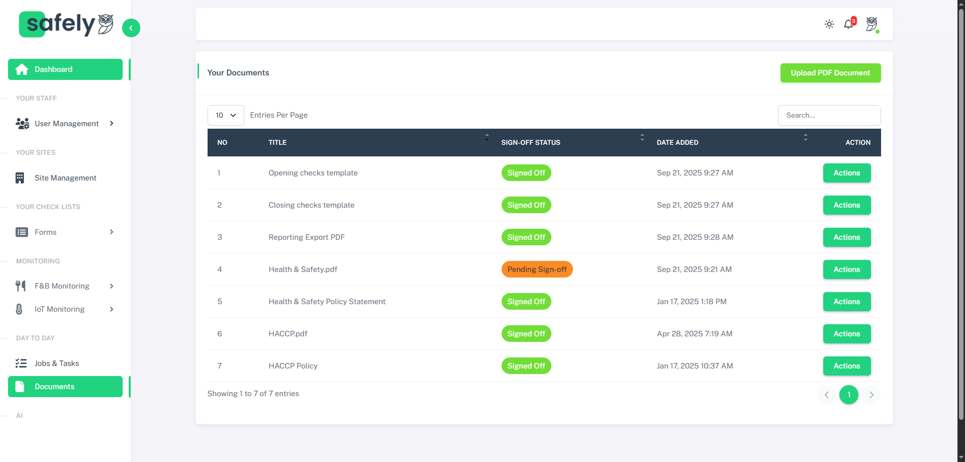The width and height of the screenshot is (965, 462).
Task: Click the IoT Monitoring thermometer icon
Action: (19, 309)
